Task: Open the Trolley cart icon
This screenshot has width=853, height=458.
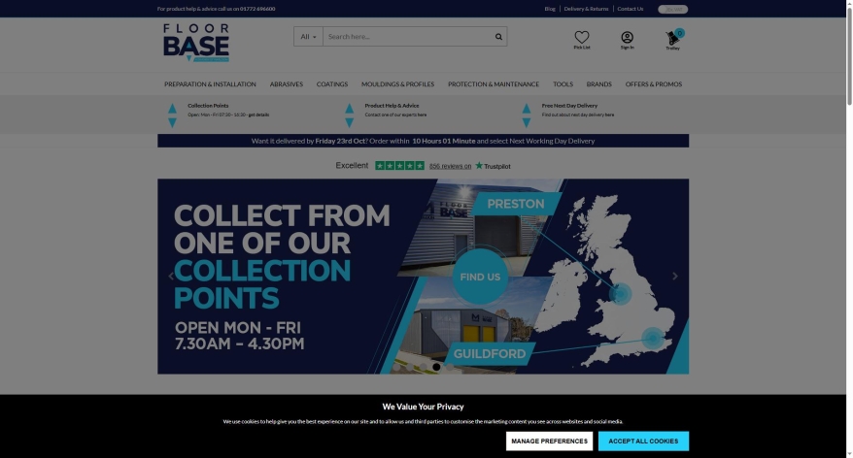Action: click(673, 38)
